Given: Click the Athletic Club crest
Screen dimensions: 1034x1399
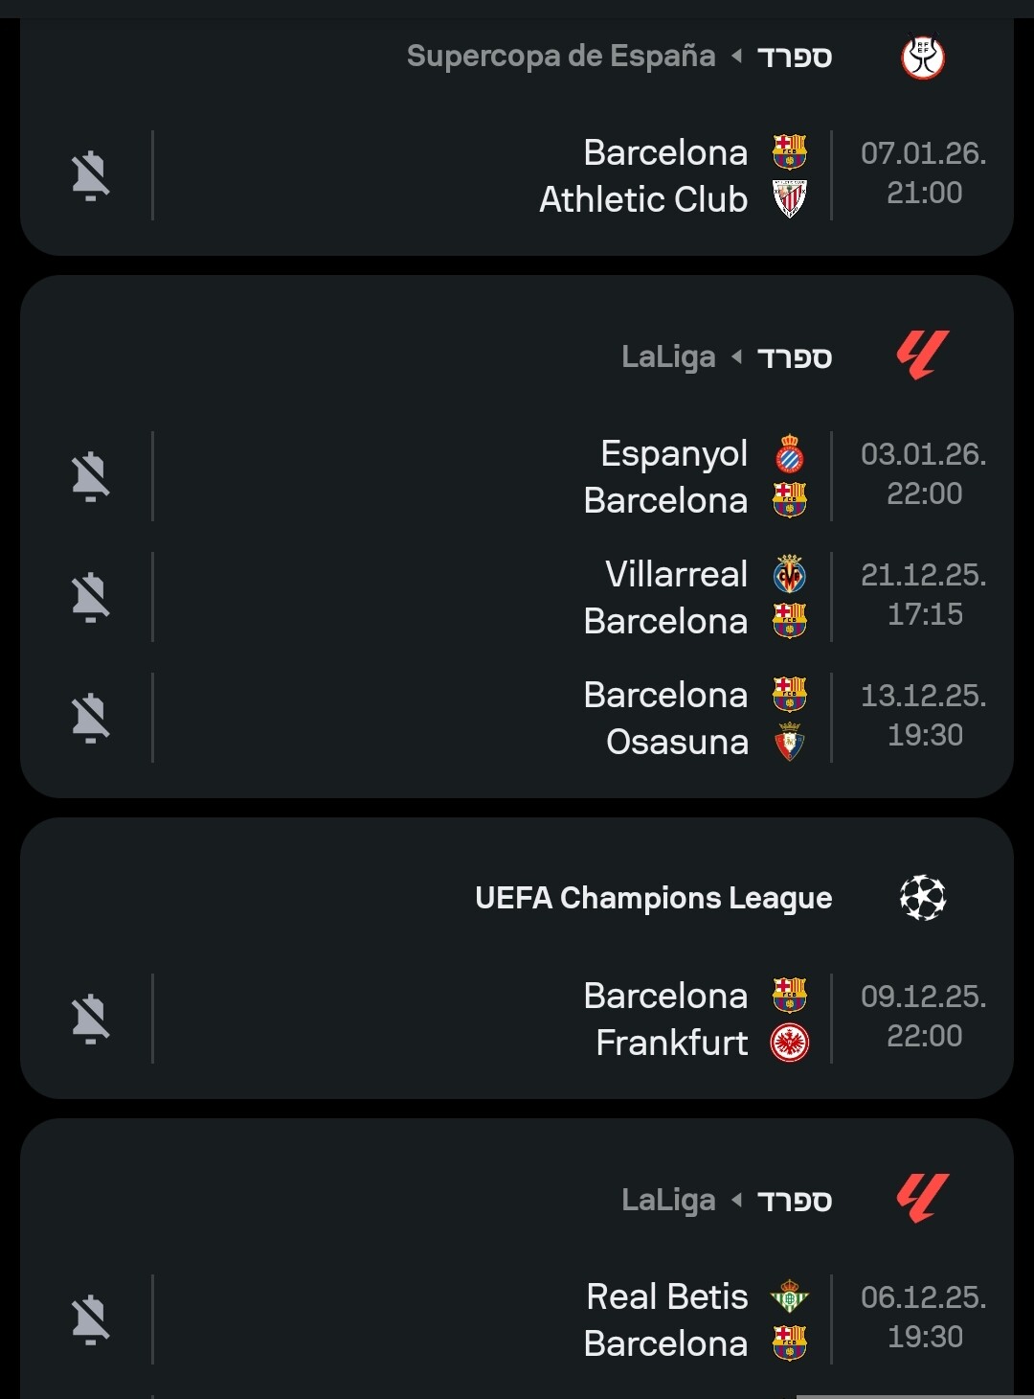Looking at the screenshot, I should (790, 199).
